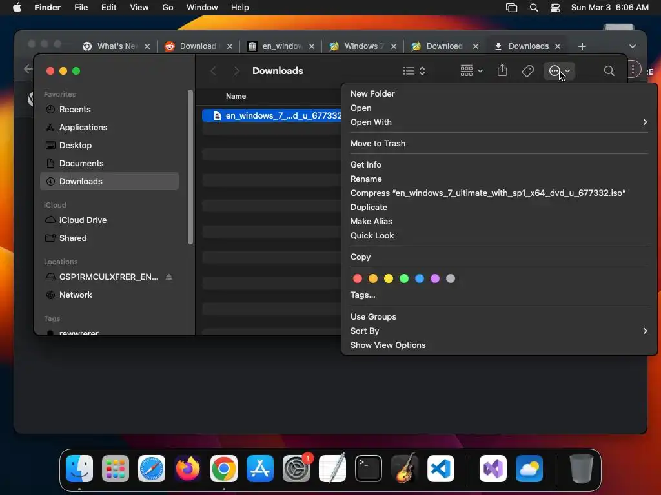Go back in Finder navigation
The height and width of the screenshot is (495, 661).
coord(213,71)
